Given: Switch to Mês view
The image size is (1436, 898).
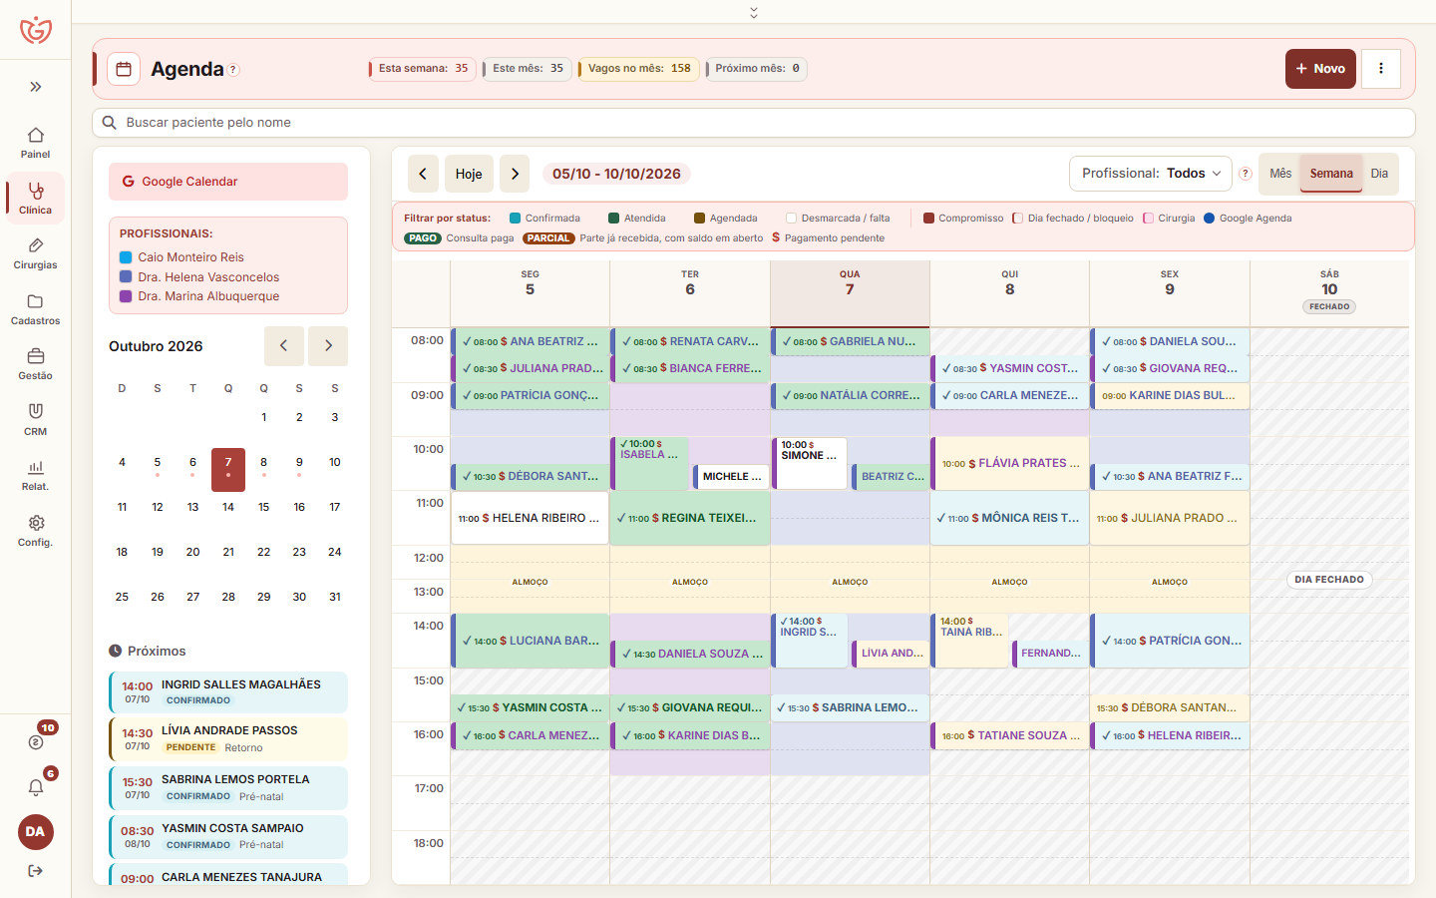Looking at the screenshot, I should [x=1280, y=174].
